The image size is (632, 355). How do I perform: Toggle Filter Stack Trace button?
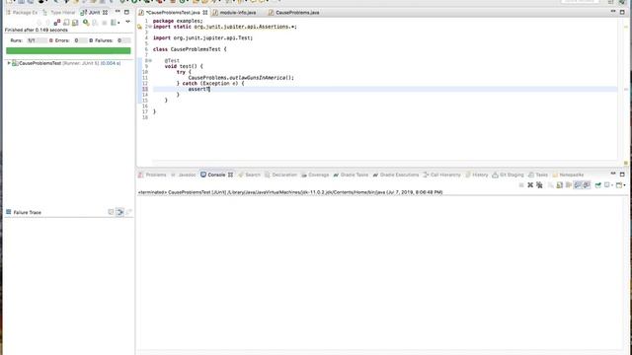point(119,212)
